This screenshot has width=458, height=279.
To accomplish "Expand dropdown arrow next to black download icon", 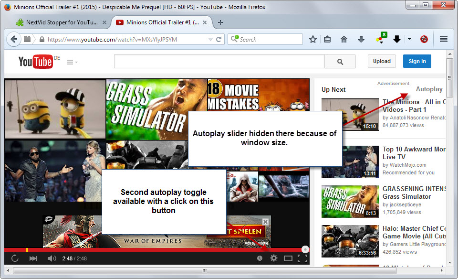I will [x=409, y=39].
